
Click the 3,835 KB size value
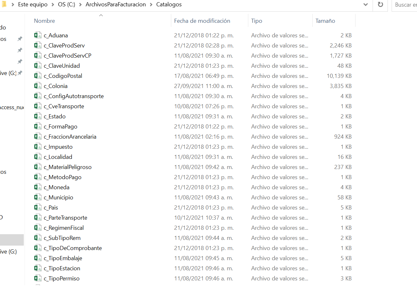tap(341, 86)
